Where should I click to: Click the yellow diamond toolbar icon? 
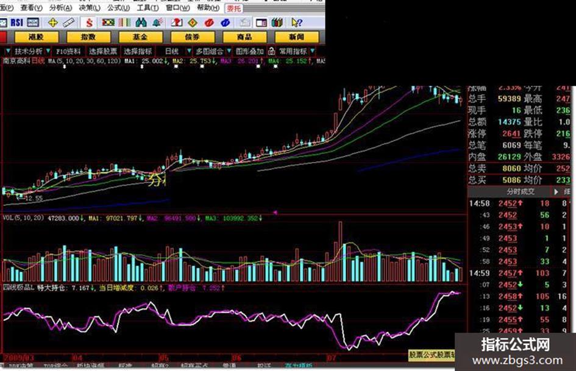[193, 23]
